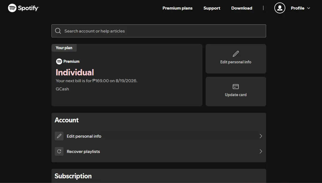Open the Download page
This screenshot has width=322, height=183.
click(242, 8)
